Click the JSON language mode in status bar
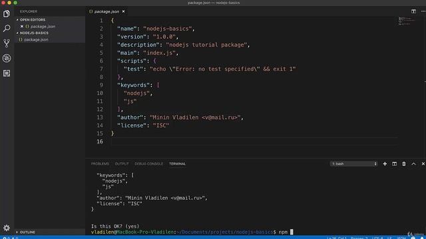This screenshot has width=426, height=239. 401,238
